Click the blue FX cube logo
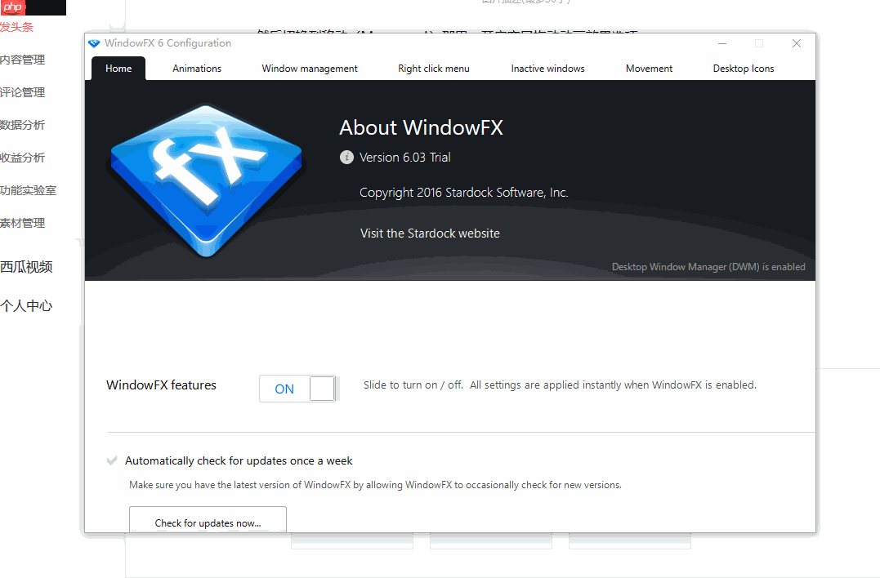 [x=207, y=178]
